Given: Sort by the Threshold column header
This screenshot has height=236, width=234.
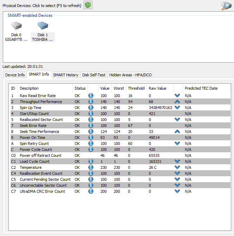Looking at the screenshot, I should click(x=136, y=88).
